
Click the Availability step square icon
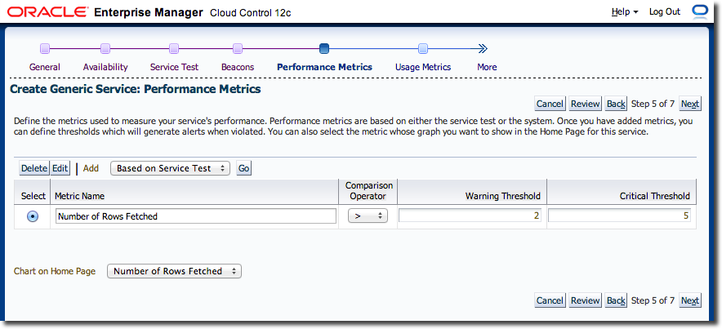(x=105, y=48)
